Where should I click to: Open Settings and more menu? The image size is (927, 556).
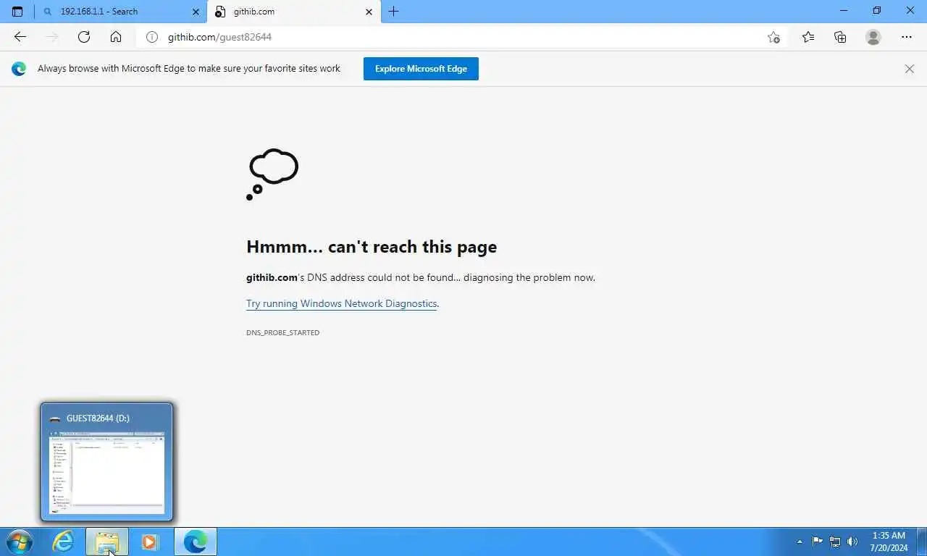click(907, 37)
